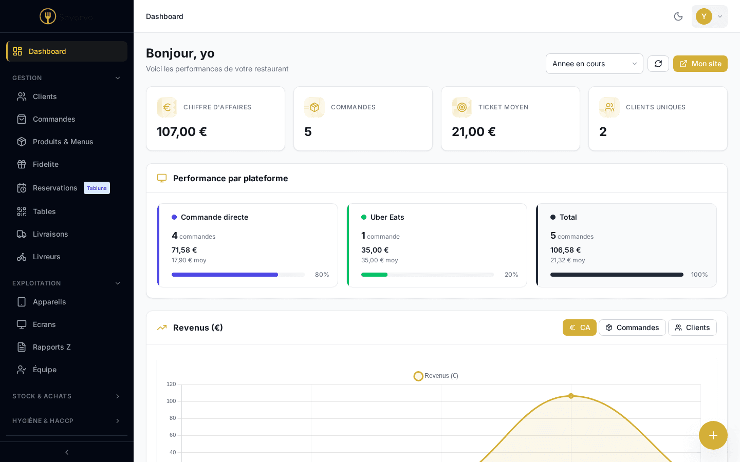The image size is (740, 462).
Task: Click the Total progress bar
Action: (x=617, y=275)
